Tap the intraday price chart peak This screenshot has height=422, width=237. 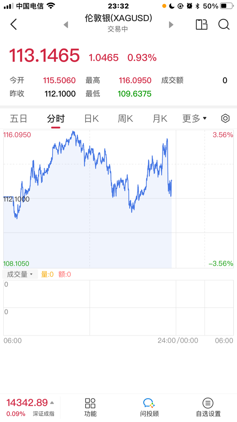73,132
